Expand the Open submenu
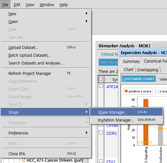The height and width of the screenshot is (163, 167). [46, 21]
